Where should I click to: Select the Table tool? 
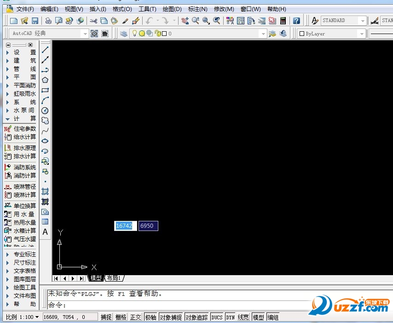pyautogui.click(x=45, y=222)
